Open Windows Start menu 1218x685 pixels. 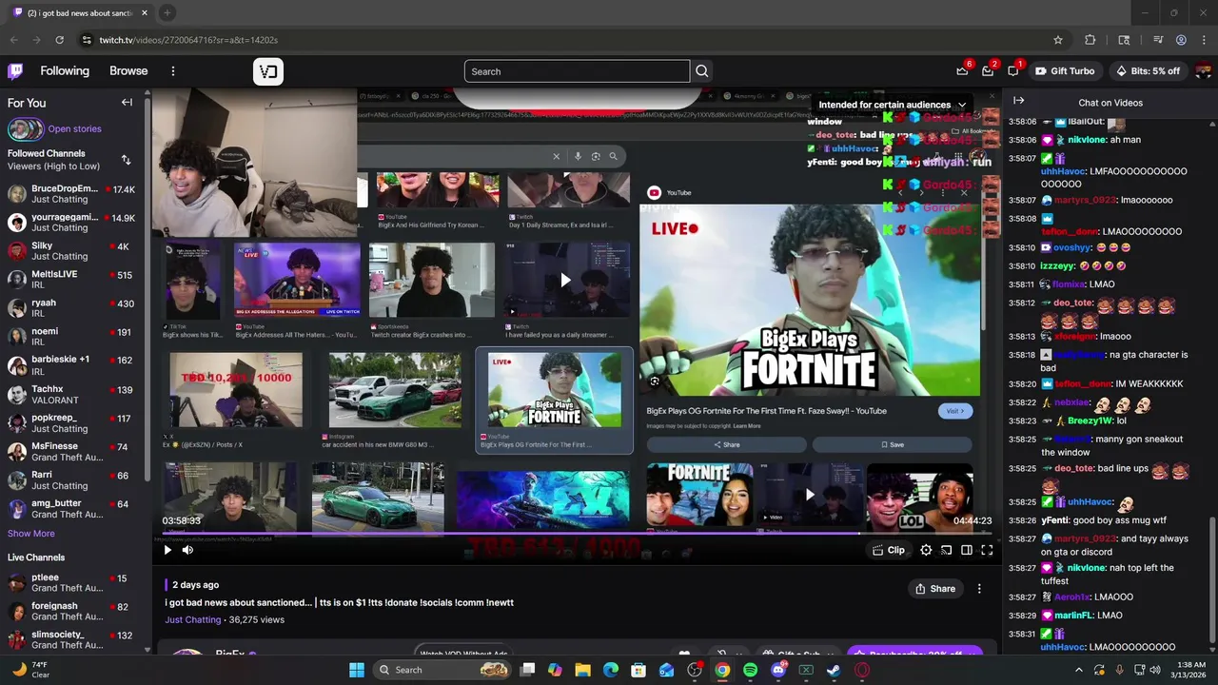(356, 670)
